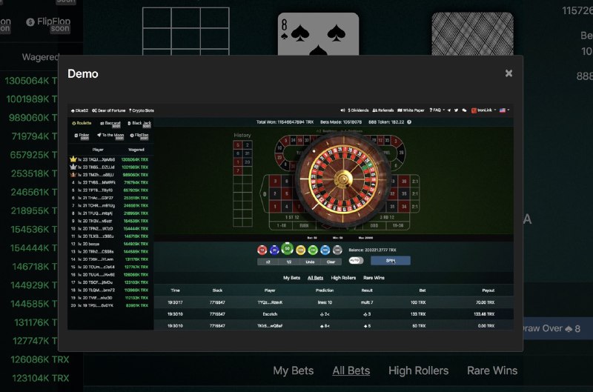Click the Clear bets button

(x=331, y=262)
